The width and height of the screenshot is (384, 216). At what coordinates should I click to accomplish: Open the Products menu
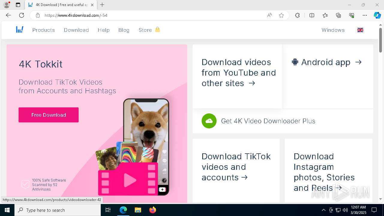tap(43, 30)
